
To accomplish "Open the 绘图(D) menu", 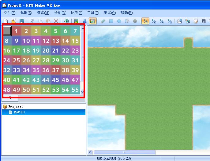I will [x=60, y=13].
